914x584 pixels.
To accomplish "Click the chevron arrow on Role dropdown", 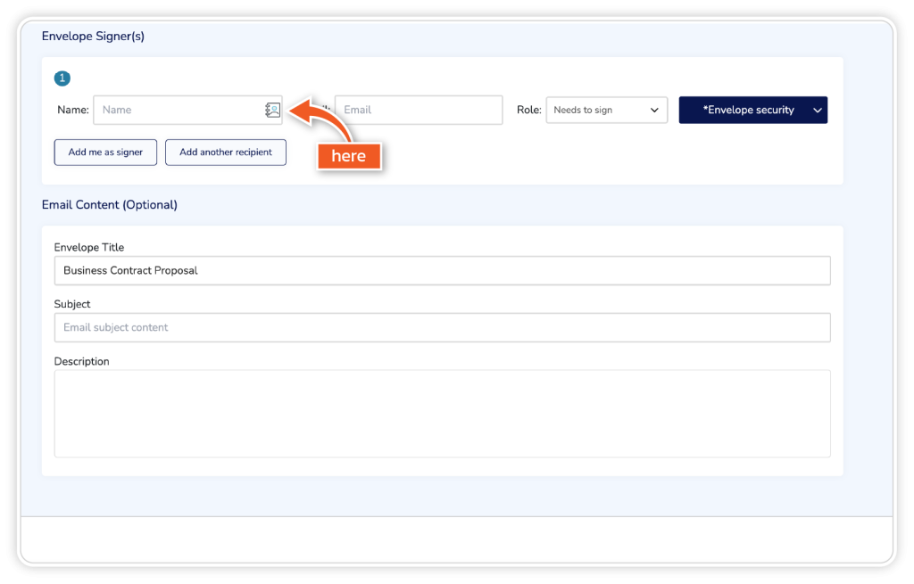I will click(x=654, y=110).
